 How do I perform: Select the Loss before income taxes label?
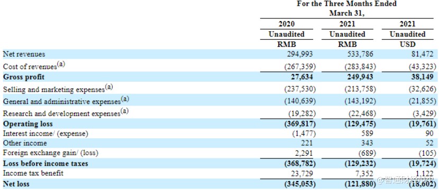(45, 164)
